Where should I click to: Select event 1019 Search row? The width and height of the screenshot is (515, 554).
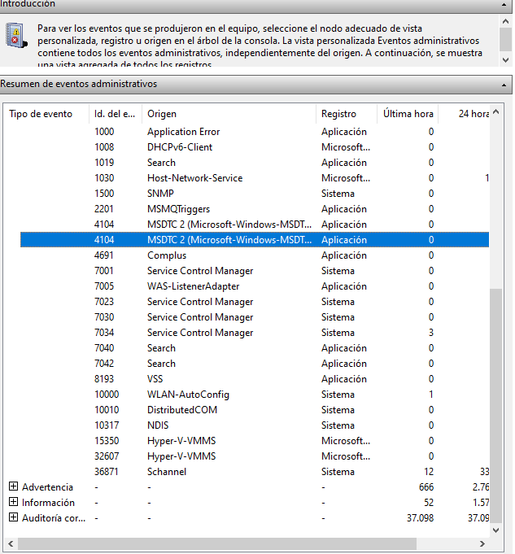tap(255, 163)
